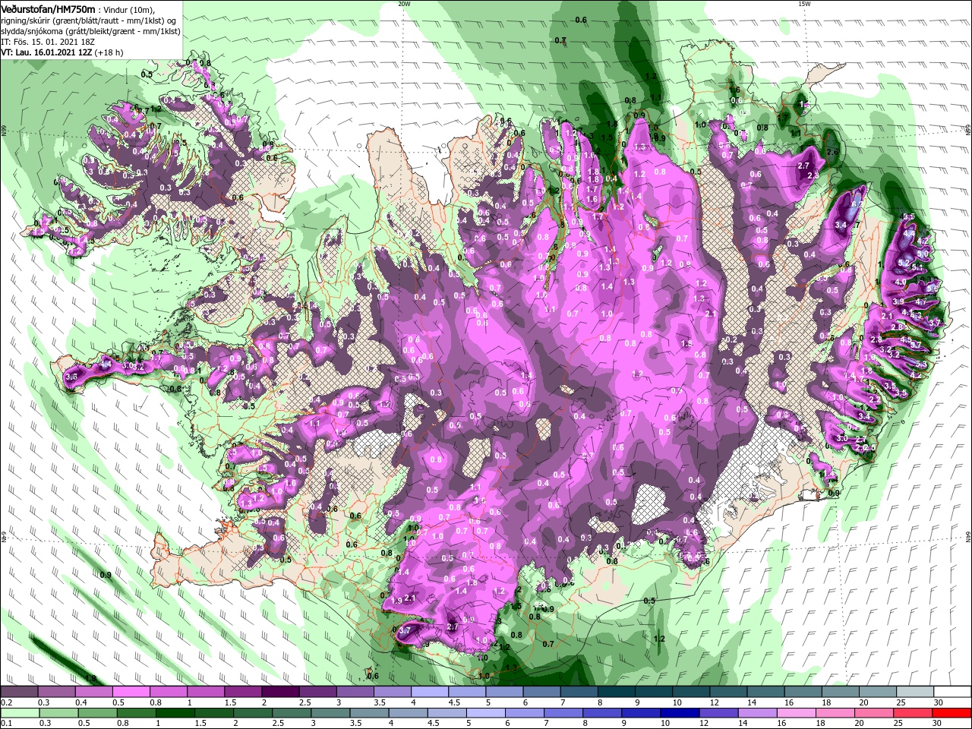972x729 pixels.
Task: Click the grey-blue rain swatch between 3.5 and 4
Action: tap(371, 713)
